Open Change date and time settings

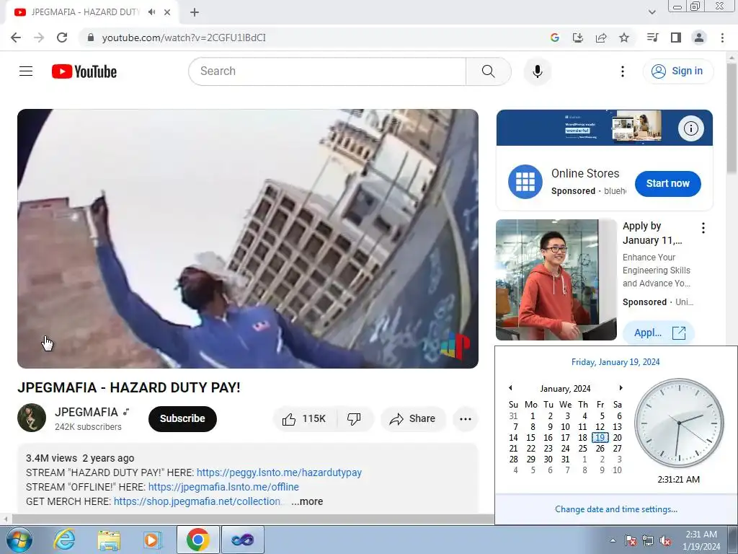616,509
